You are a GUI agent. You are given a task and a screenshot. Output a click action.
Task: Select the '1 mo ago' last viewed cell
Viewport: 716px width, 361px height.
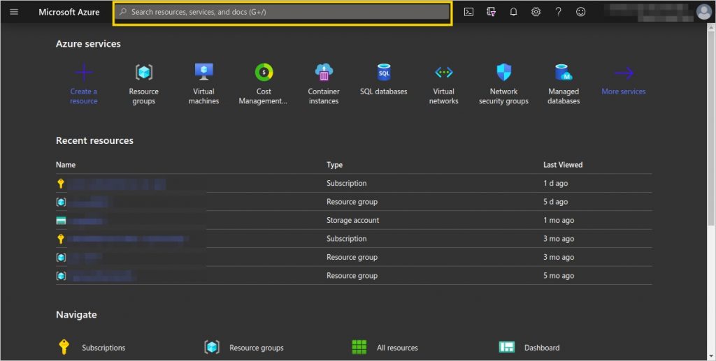(559, 220)
